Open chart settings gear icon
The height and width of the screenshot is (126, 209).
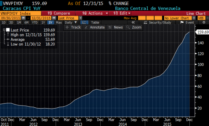pyautogui.click(x=204, y=22)
